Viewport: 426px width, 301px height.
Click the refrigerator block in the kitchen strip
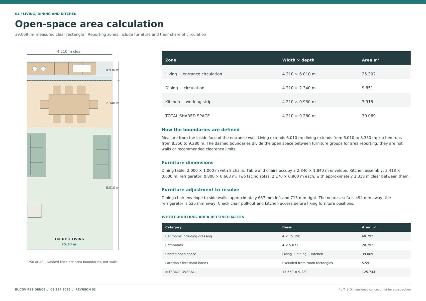coord(104,68)
